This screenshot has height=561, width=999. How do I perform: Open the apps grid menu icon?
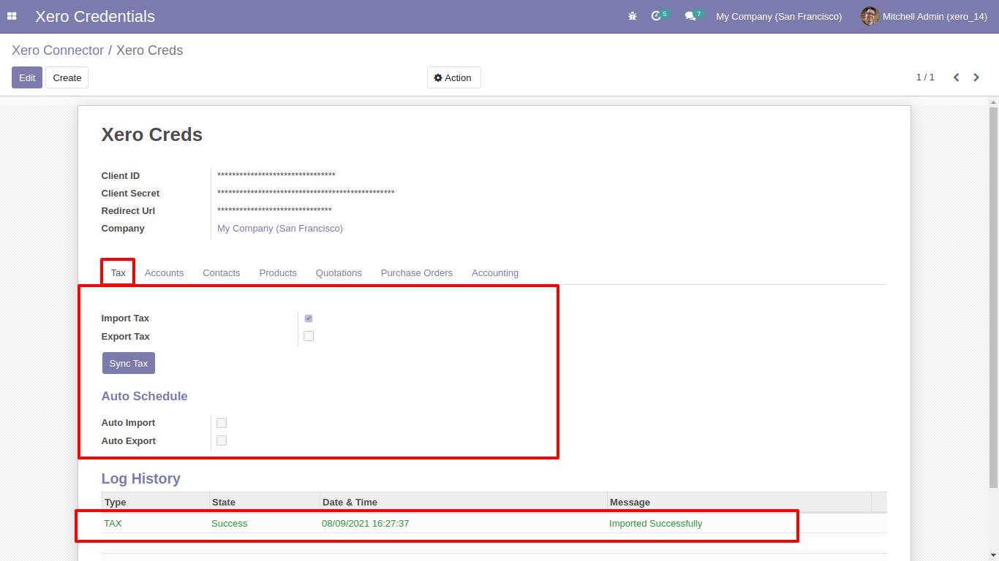pyautogui.click(x=12, y=16)
